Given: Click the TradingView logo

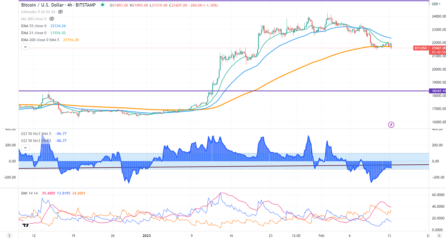Looking at the screenshot, I should tap(25, 225).
